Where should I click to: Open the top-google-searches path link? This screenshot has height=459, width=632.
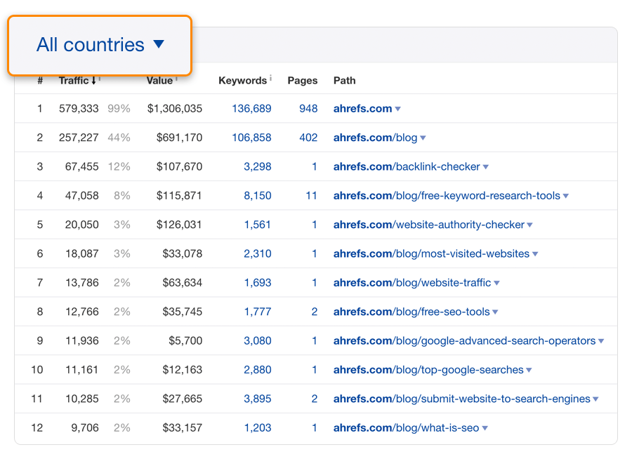click(x=428, y=370)
